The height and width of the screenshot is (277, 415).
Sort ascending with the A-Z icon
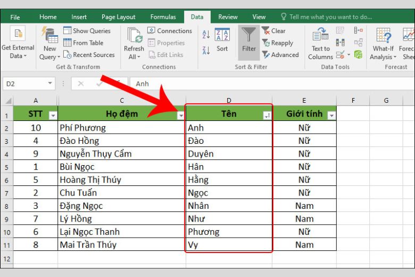pyautogui.click(x=206, y=35)
